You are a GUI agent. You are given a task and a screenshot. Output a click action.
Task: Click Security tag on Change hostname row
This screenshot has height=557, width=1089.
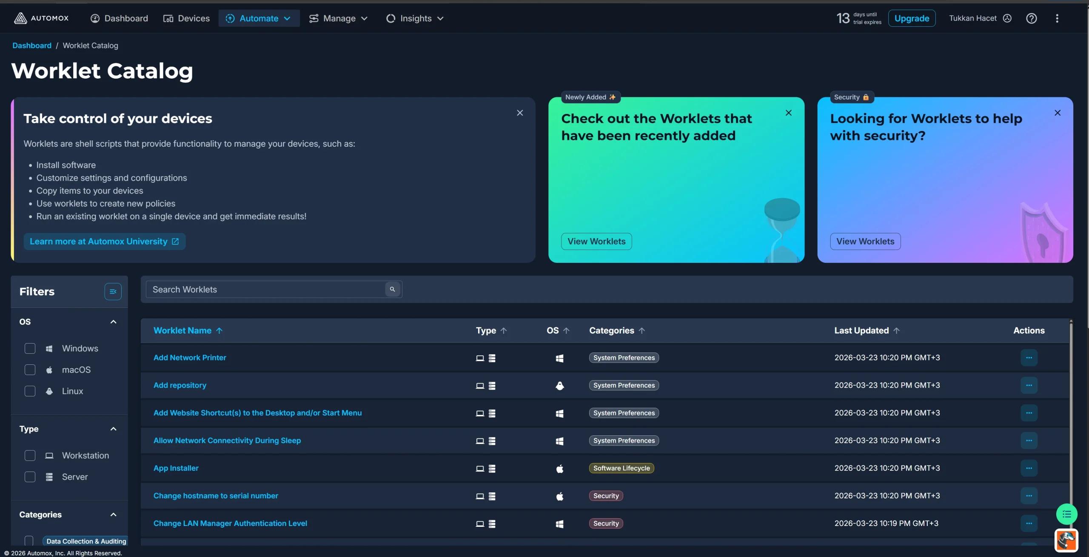(x=606, y=496)
